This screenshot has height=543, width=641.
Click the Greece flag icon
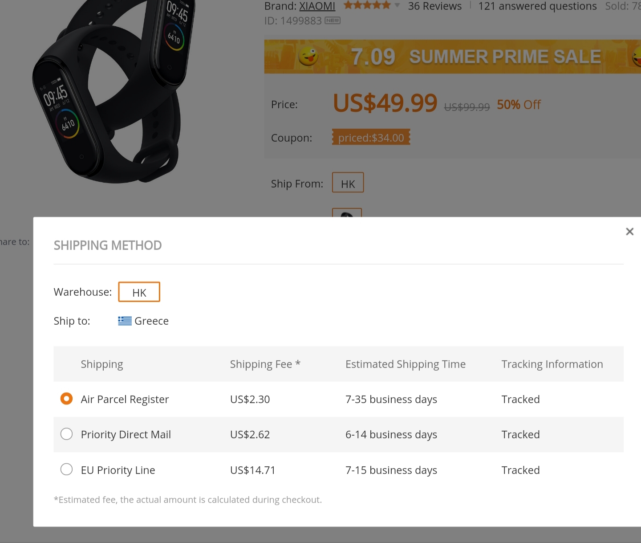click(x=125, y=321)
